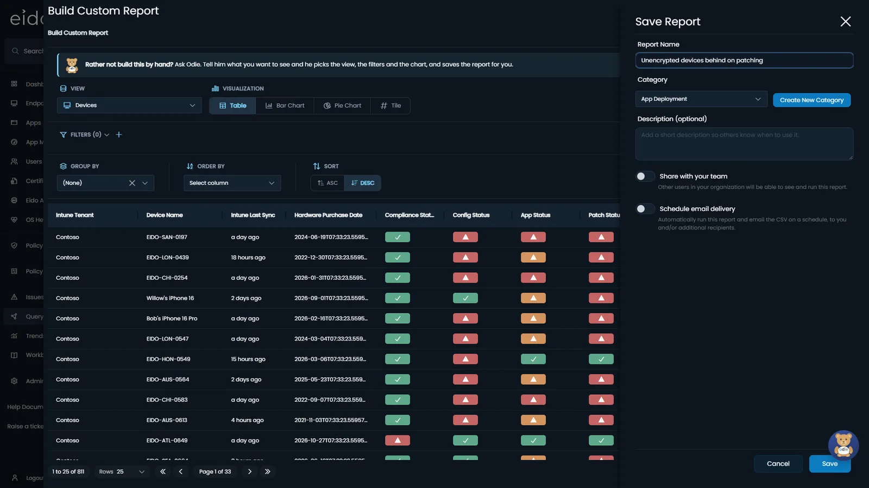Click Patch Status alert for EIDO-SAN-0197

601,237
